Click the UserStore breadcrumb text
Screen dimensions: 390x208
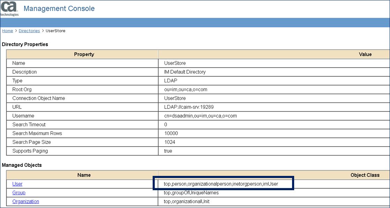[x=56, y=31]
